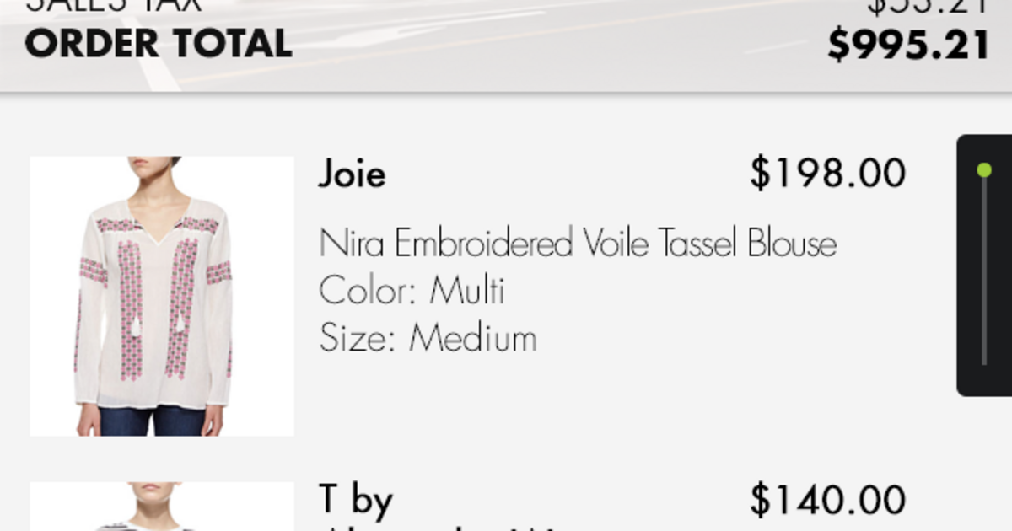The width and height of the screenshot is (1012, 531).
Task: Click the middle of the vertical slider track
Action: click(984, 268)
